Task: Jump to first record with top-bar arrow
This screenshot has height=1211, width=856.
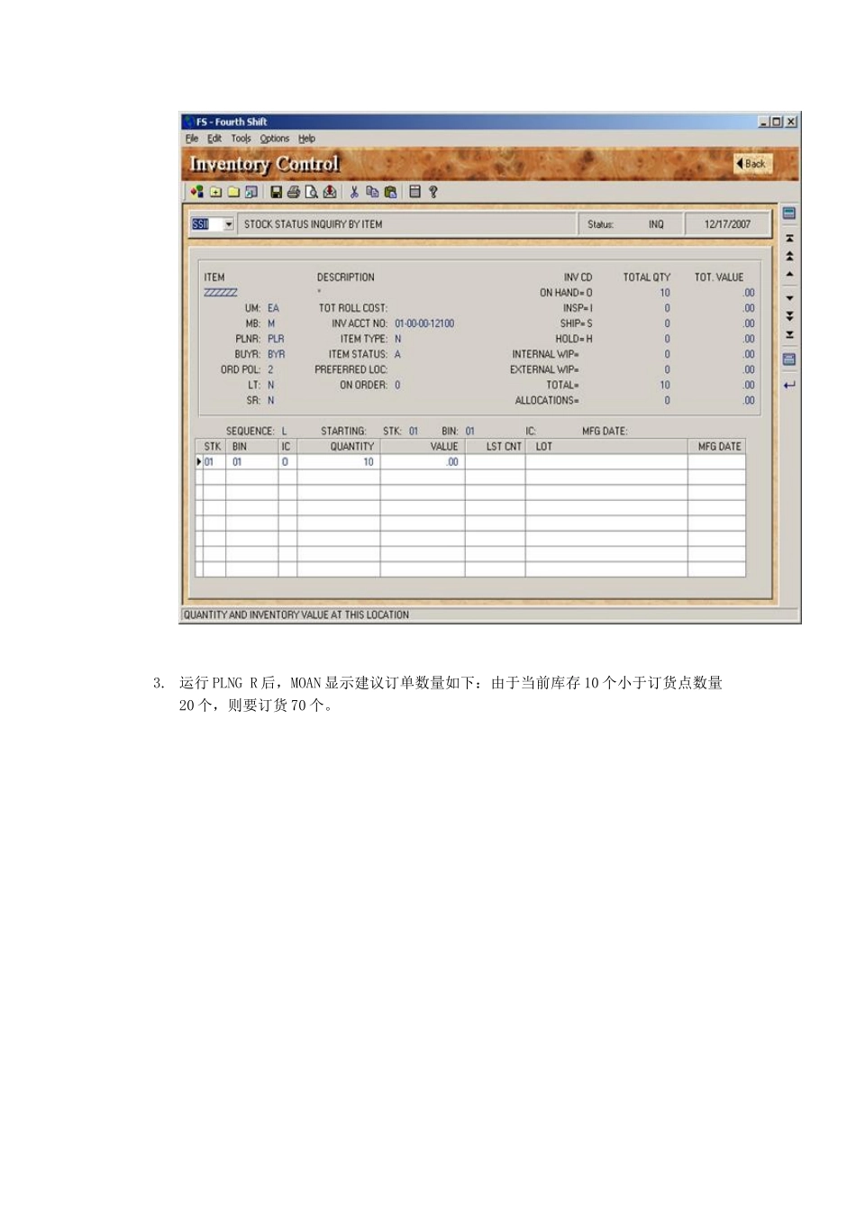Action: click(x=789, y=239)
